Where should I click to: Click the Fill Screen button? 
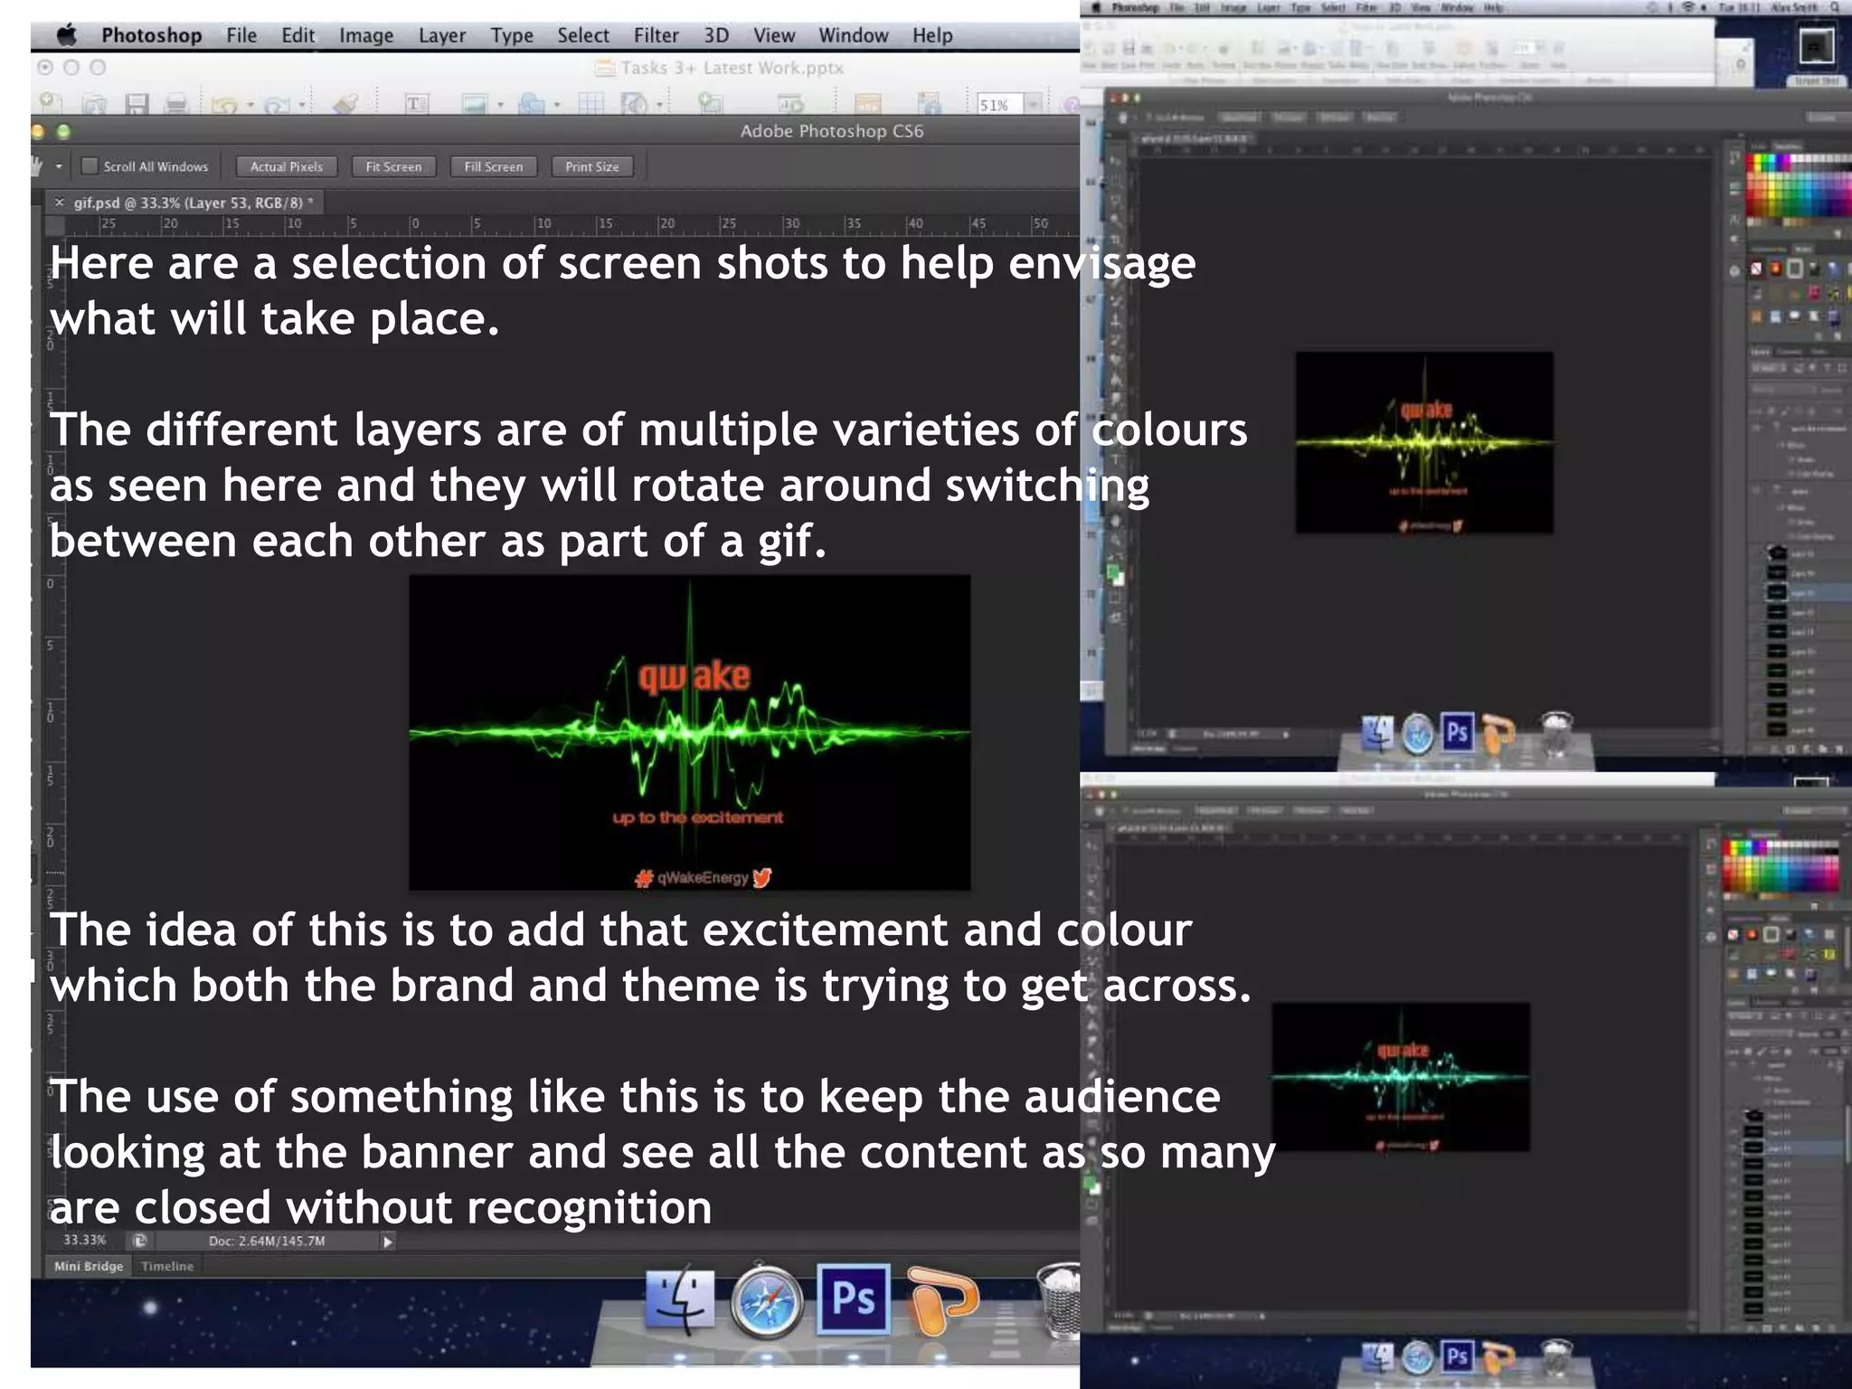click(x=494, y=167)
